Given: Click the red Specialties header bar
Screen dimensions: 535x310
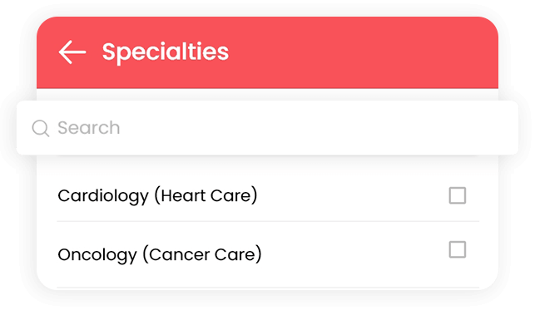Looking at the screenshot, I should [268, 53].
